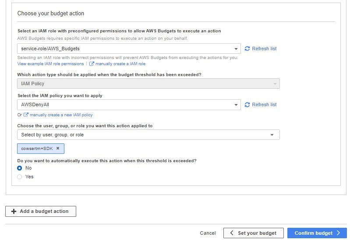Open the AWSDenyAll policy dropdown
This screenshot has width=350, height=240.
(129, 105)
